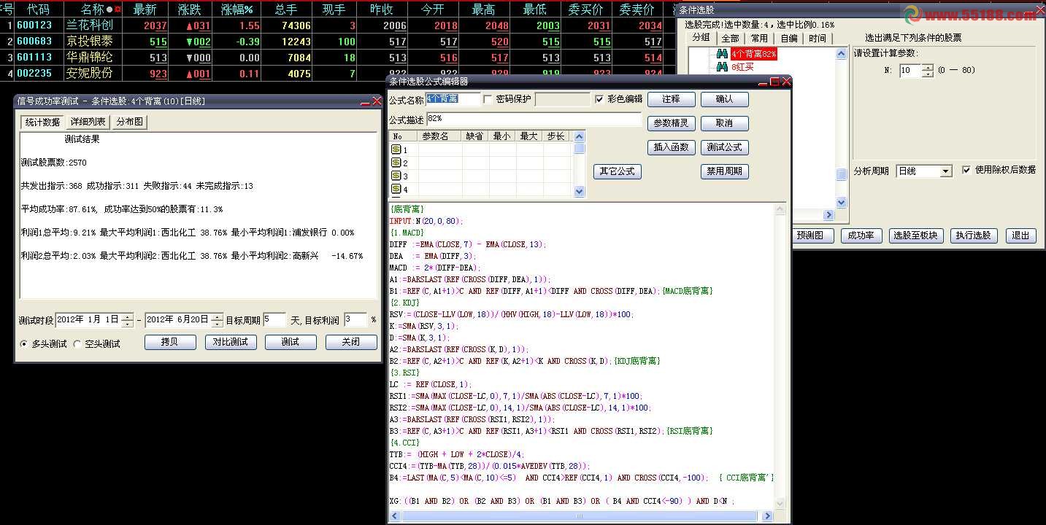Click start date spinner for 测试时段
Viewport: 1046px width, 525px height.
click(x=128, y=320)
